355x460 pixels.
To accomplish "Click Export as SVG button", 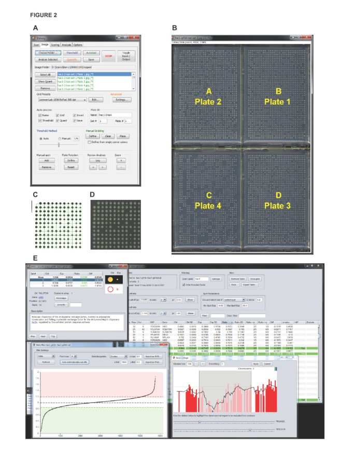I will point(153,356).
